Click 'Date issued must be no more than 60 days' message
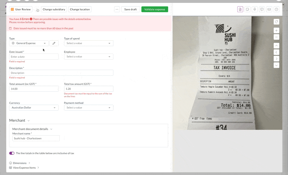This screenshot has height=175, width=288. coord(43,28)
